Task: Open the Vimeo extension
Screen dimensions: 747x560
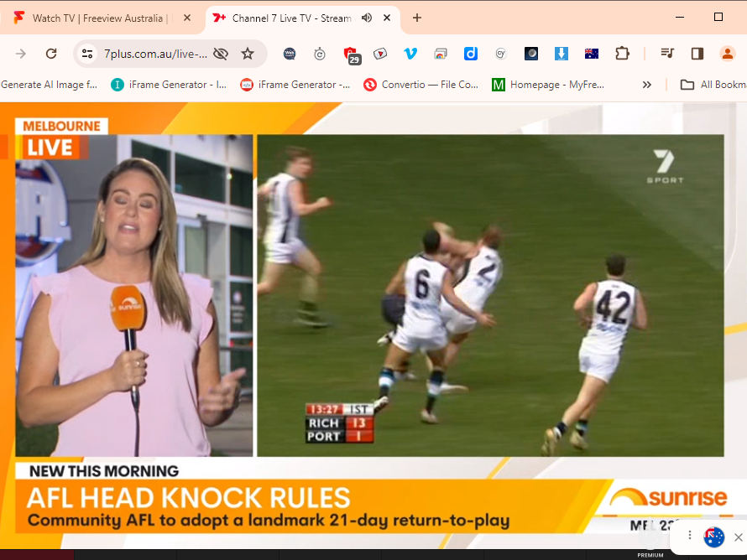Action: click(410, 54)
